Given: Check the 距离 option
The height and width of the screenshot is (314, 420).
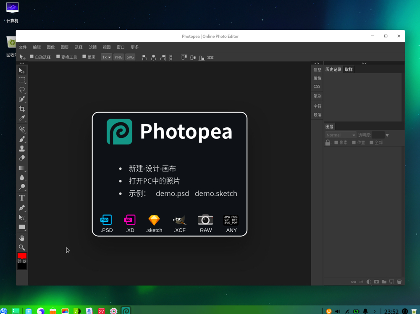Looking at the screenshot, I should (84, 57).
